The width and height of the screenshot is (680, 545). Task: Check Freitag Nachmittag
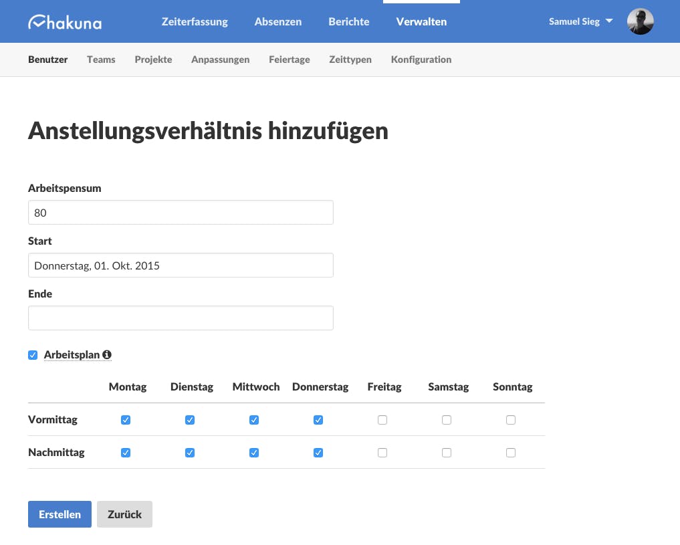tap(382, 453)
